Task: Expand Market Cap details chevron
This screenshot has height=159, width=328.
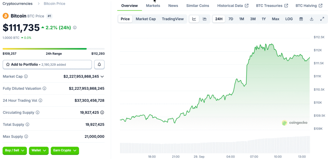Action: pyautogui.click(x=102, y=77)
